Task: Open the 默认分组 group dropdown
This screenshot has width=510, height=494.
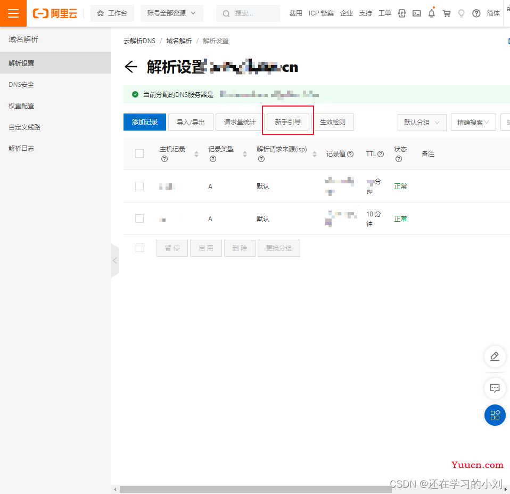Action: (422, 122)
